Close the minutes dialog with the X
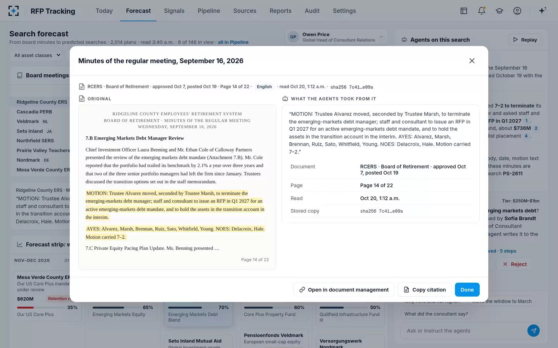 tap(472, 61)
